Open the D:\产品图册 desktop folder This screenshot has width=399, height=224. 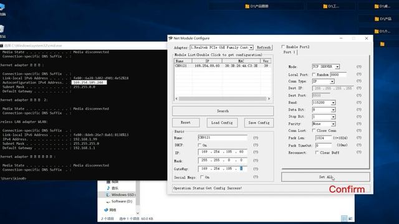pyautogui.click(x=256, y=6)
